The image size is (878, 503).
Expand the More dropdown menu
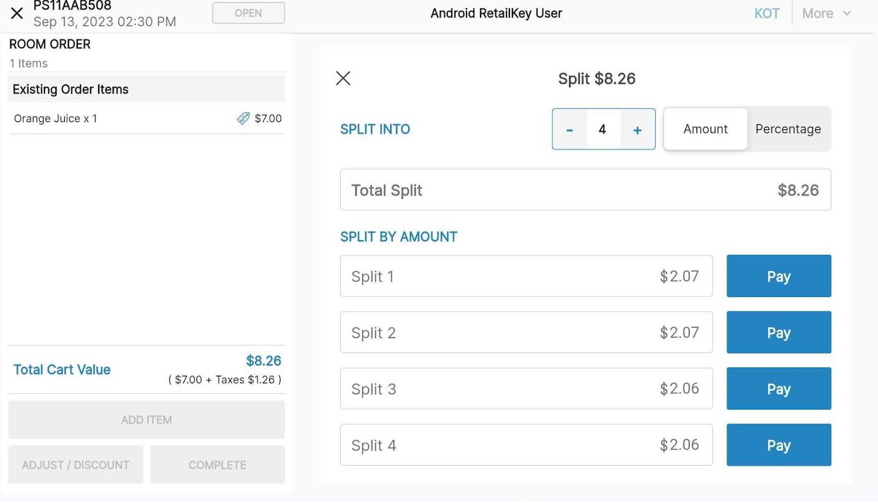[826, 13]
